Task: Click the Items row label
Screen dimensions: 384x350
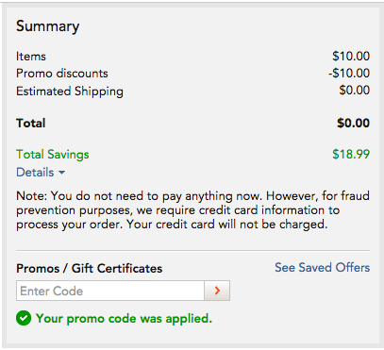Action: click(x=31, y=57)
